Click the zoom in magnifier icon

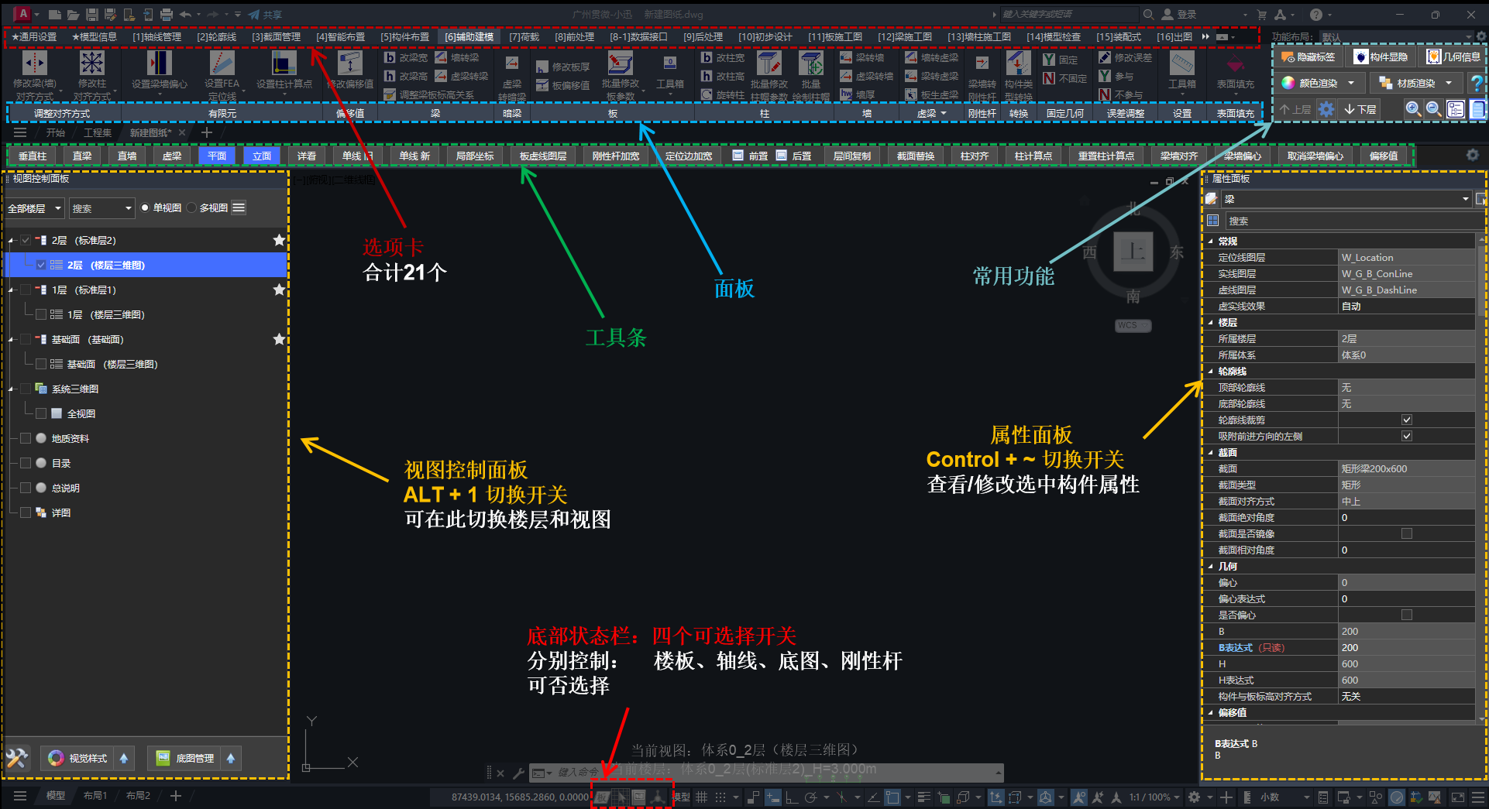click(x=1413, y=109)
